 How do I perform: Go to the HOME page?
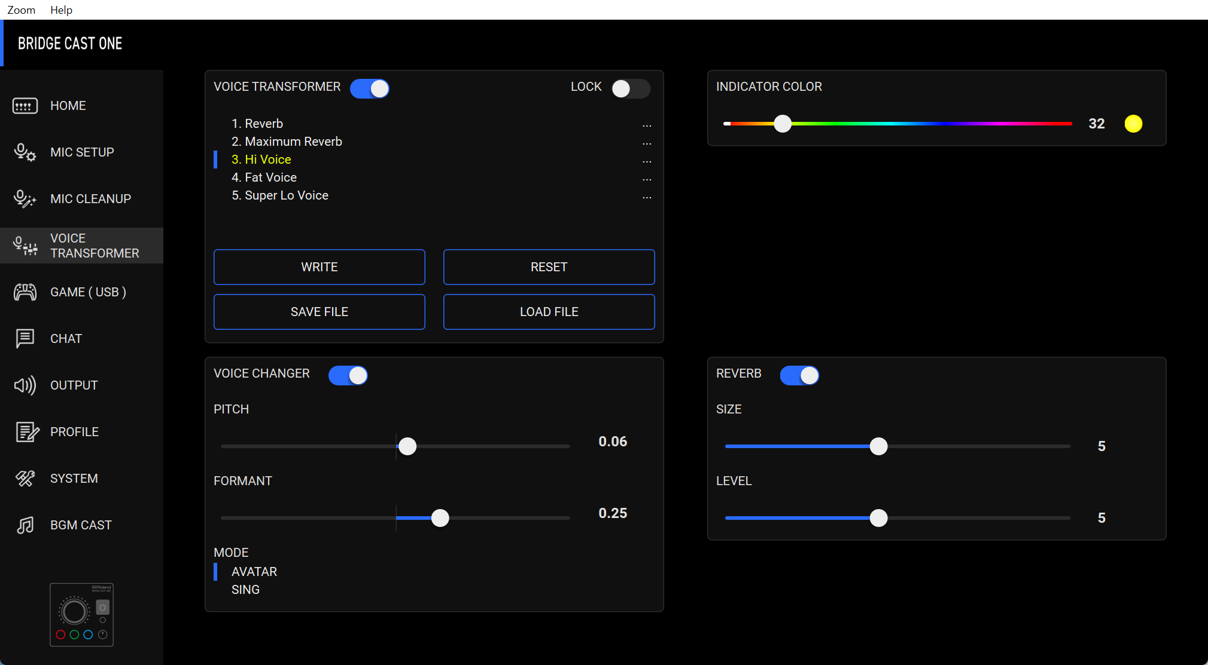click(x=81, y=106)
